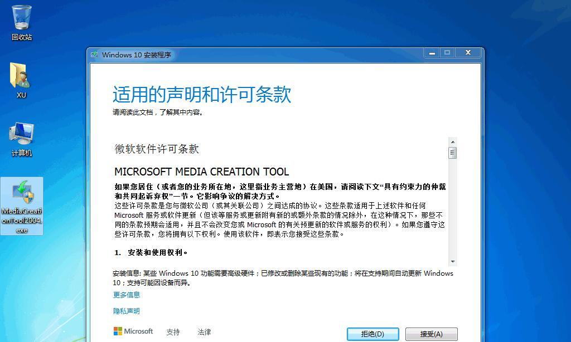
Task: Click the license text scroll-down arrow
Action: [x=453, y=262]
